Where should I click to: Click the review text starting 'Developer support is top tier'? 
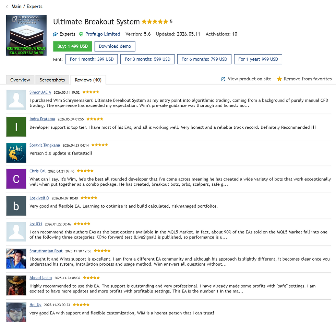click(x=172, y=127)
